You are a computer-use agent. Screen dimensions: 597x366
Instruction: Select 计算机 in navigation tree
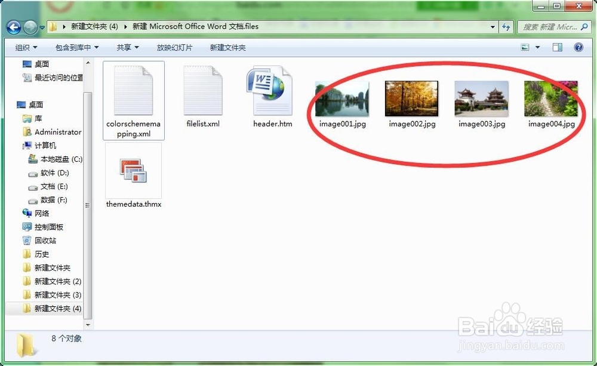[x=39, y=146]
